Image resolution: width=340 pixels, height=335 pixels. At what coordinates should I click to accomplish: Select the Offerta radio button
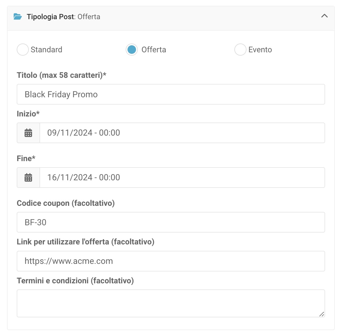point(132,50)
